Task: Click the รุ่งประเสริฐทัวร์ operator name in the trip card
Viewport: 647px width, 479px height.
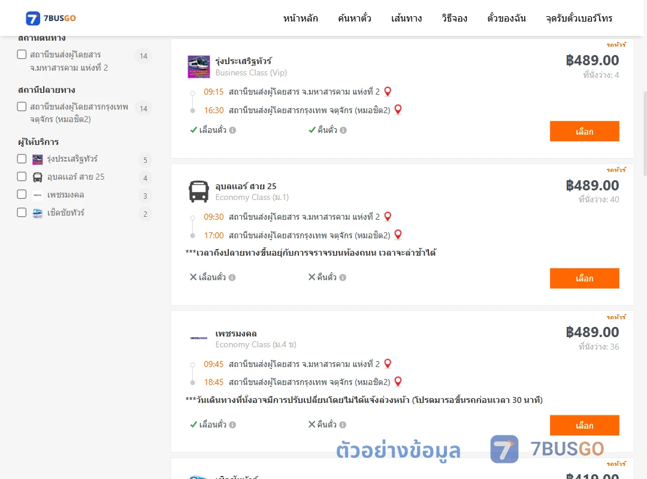Action: pyautogui.click(x=243, y=61)
